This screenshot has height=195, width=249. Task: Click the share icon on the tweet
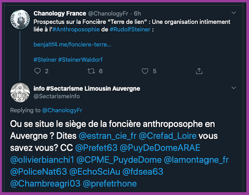199,71
